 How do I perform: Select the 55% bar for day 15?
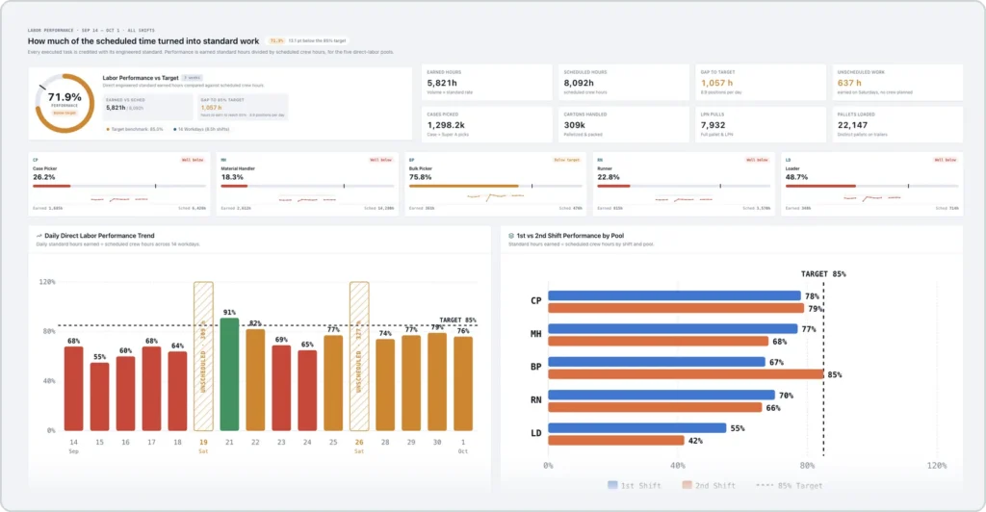pos(99,397)
